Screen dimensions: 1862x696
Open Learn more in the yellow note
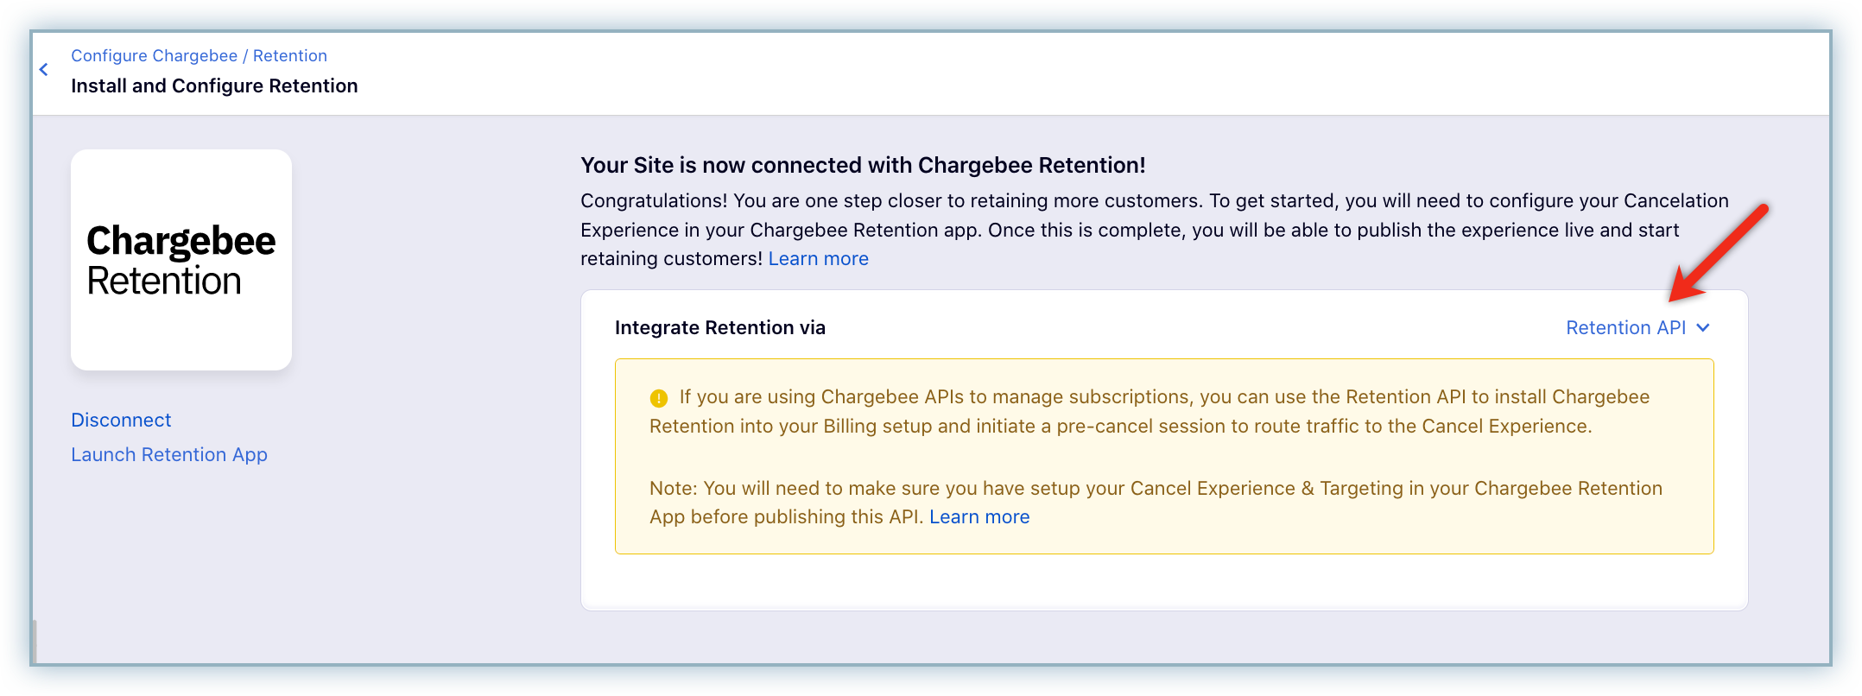[x=979, y=516]
